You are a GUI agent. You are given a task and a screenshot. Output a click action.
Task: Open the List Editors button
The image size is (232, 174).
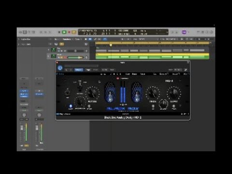tap(199, 32)
